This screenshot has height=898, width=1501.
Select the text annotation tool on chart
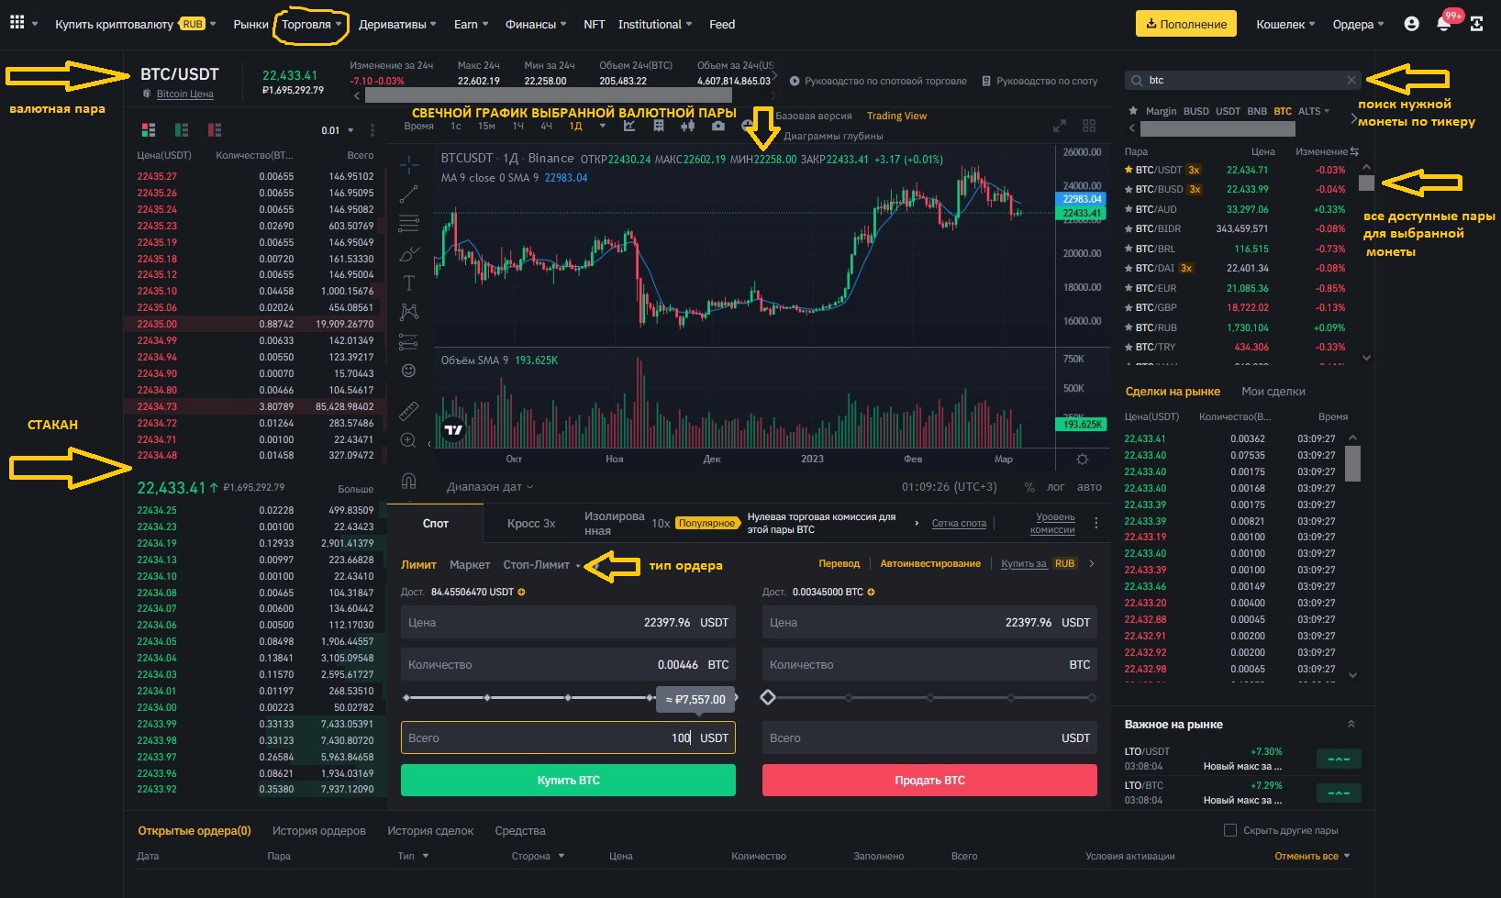(x=409, y=283)
